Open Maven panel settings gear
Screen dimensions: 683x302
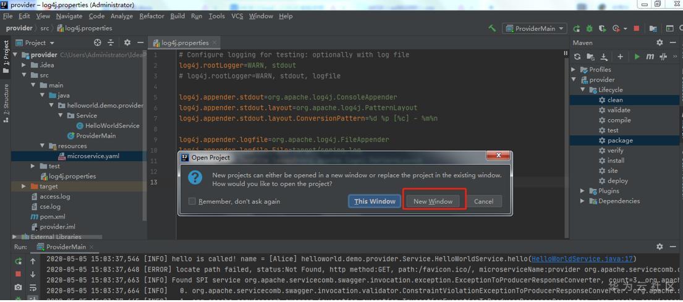click(660, 43)
